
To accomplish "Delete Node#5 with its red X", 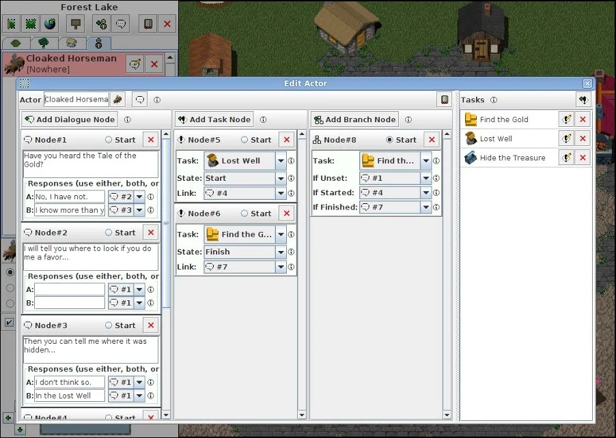I will click(287, 140).
